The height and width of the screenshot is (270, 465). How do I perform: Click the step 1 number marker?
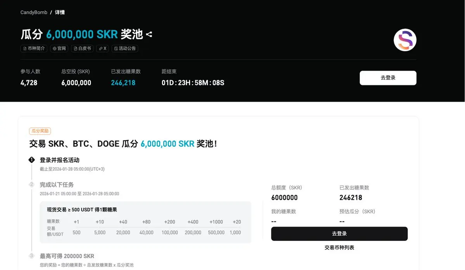[x=31, y=160]
